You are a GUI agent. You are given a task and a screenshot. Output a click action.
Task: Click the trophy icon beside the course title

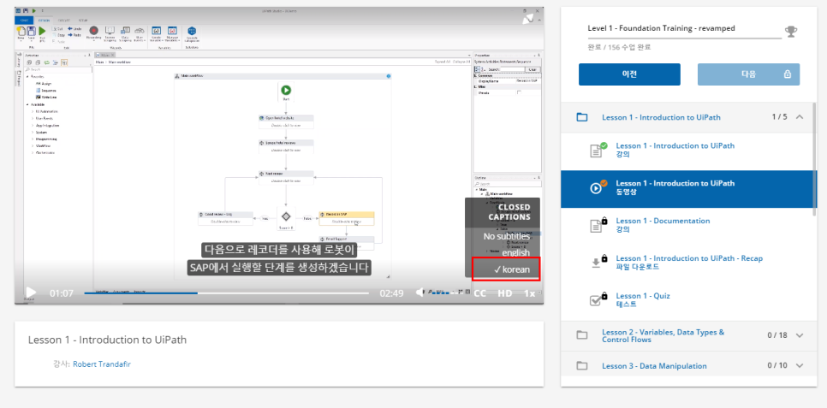(x=790, y=32)
